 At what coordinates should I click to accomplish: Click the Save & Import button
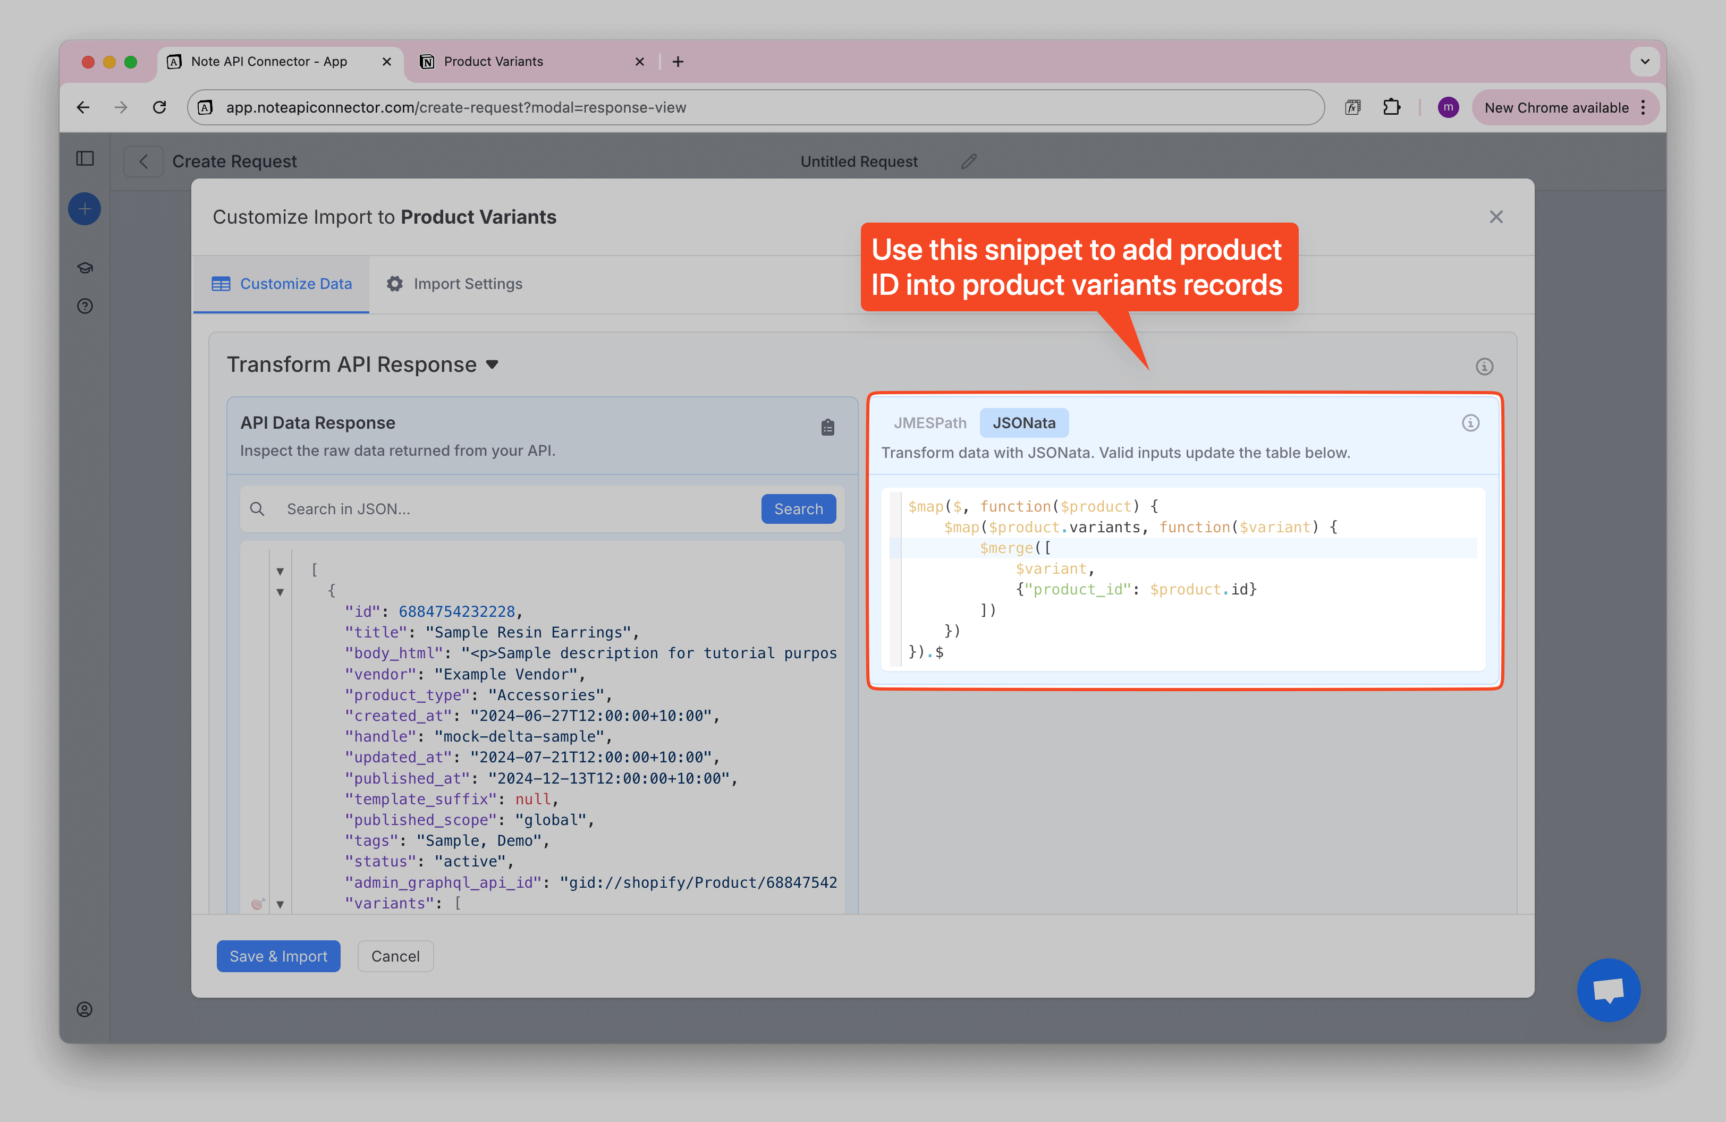(x=278, y=956)
